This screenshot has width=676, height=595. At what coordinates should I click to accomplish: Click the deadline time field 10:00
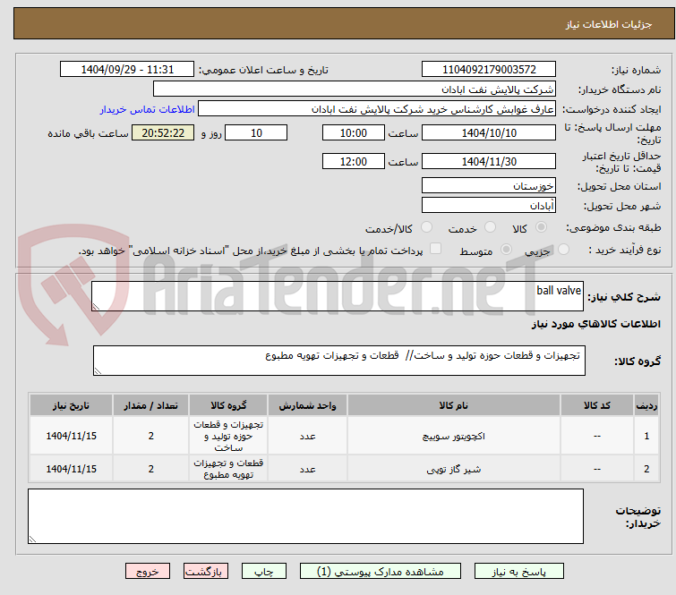pos(353,132)
